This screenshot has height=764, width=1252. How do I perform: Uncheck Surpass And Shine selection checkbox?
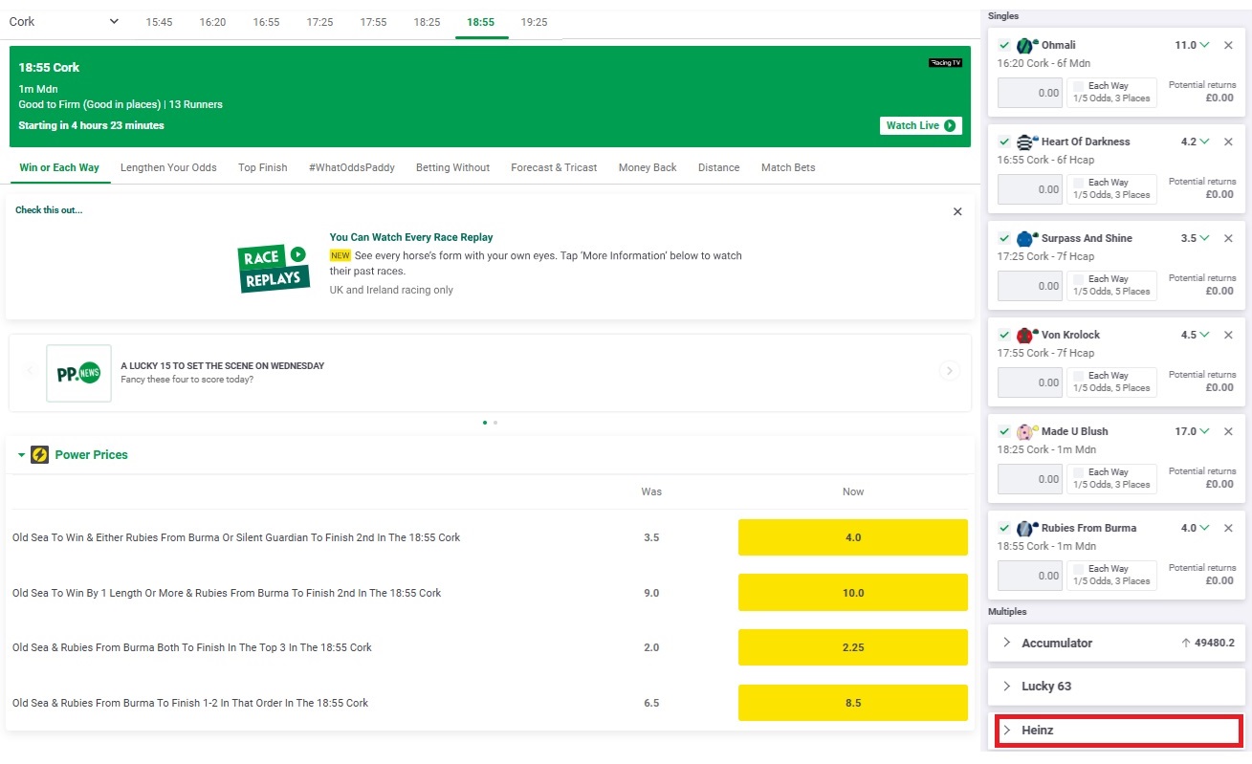coord(1004,238)
